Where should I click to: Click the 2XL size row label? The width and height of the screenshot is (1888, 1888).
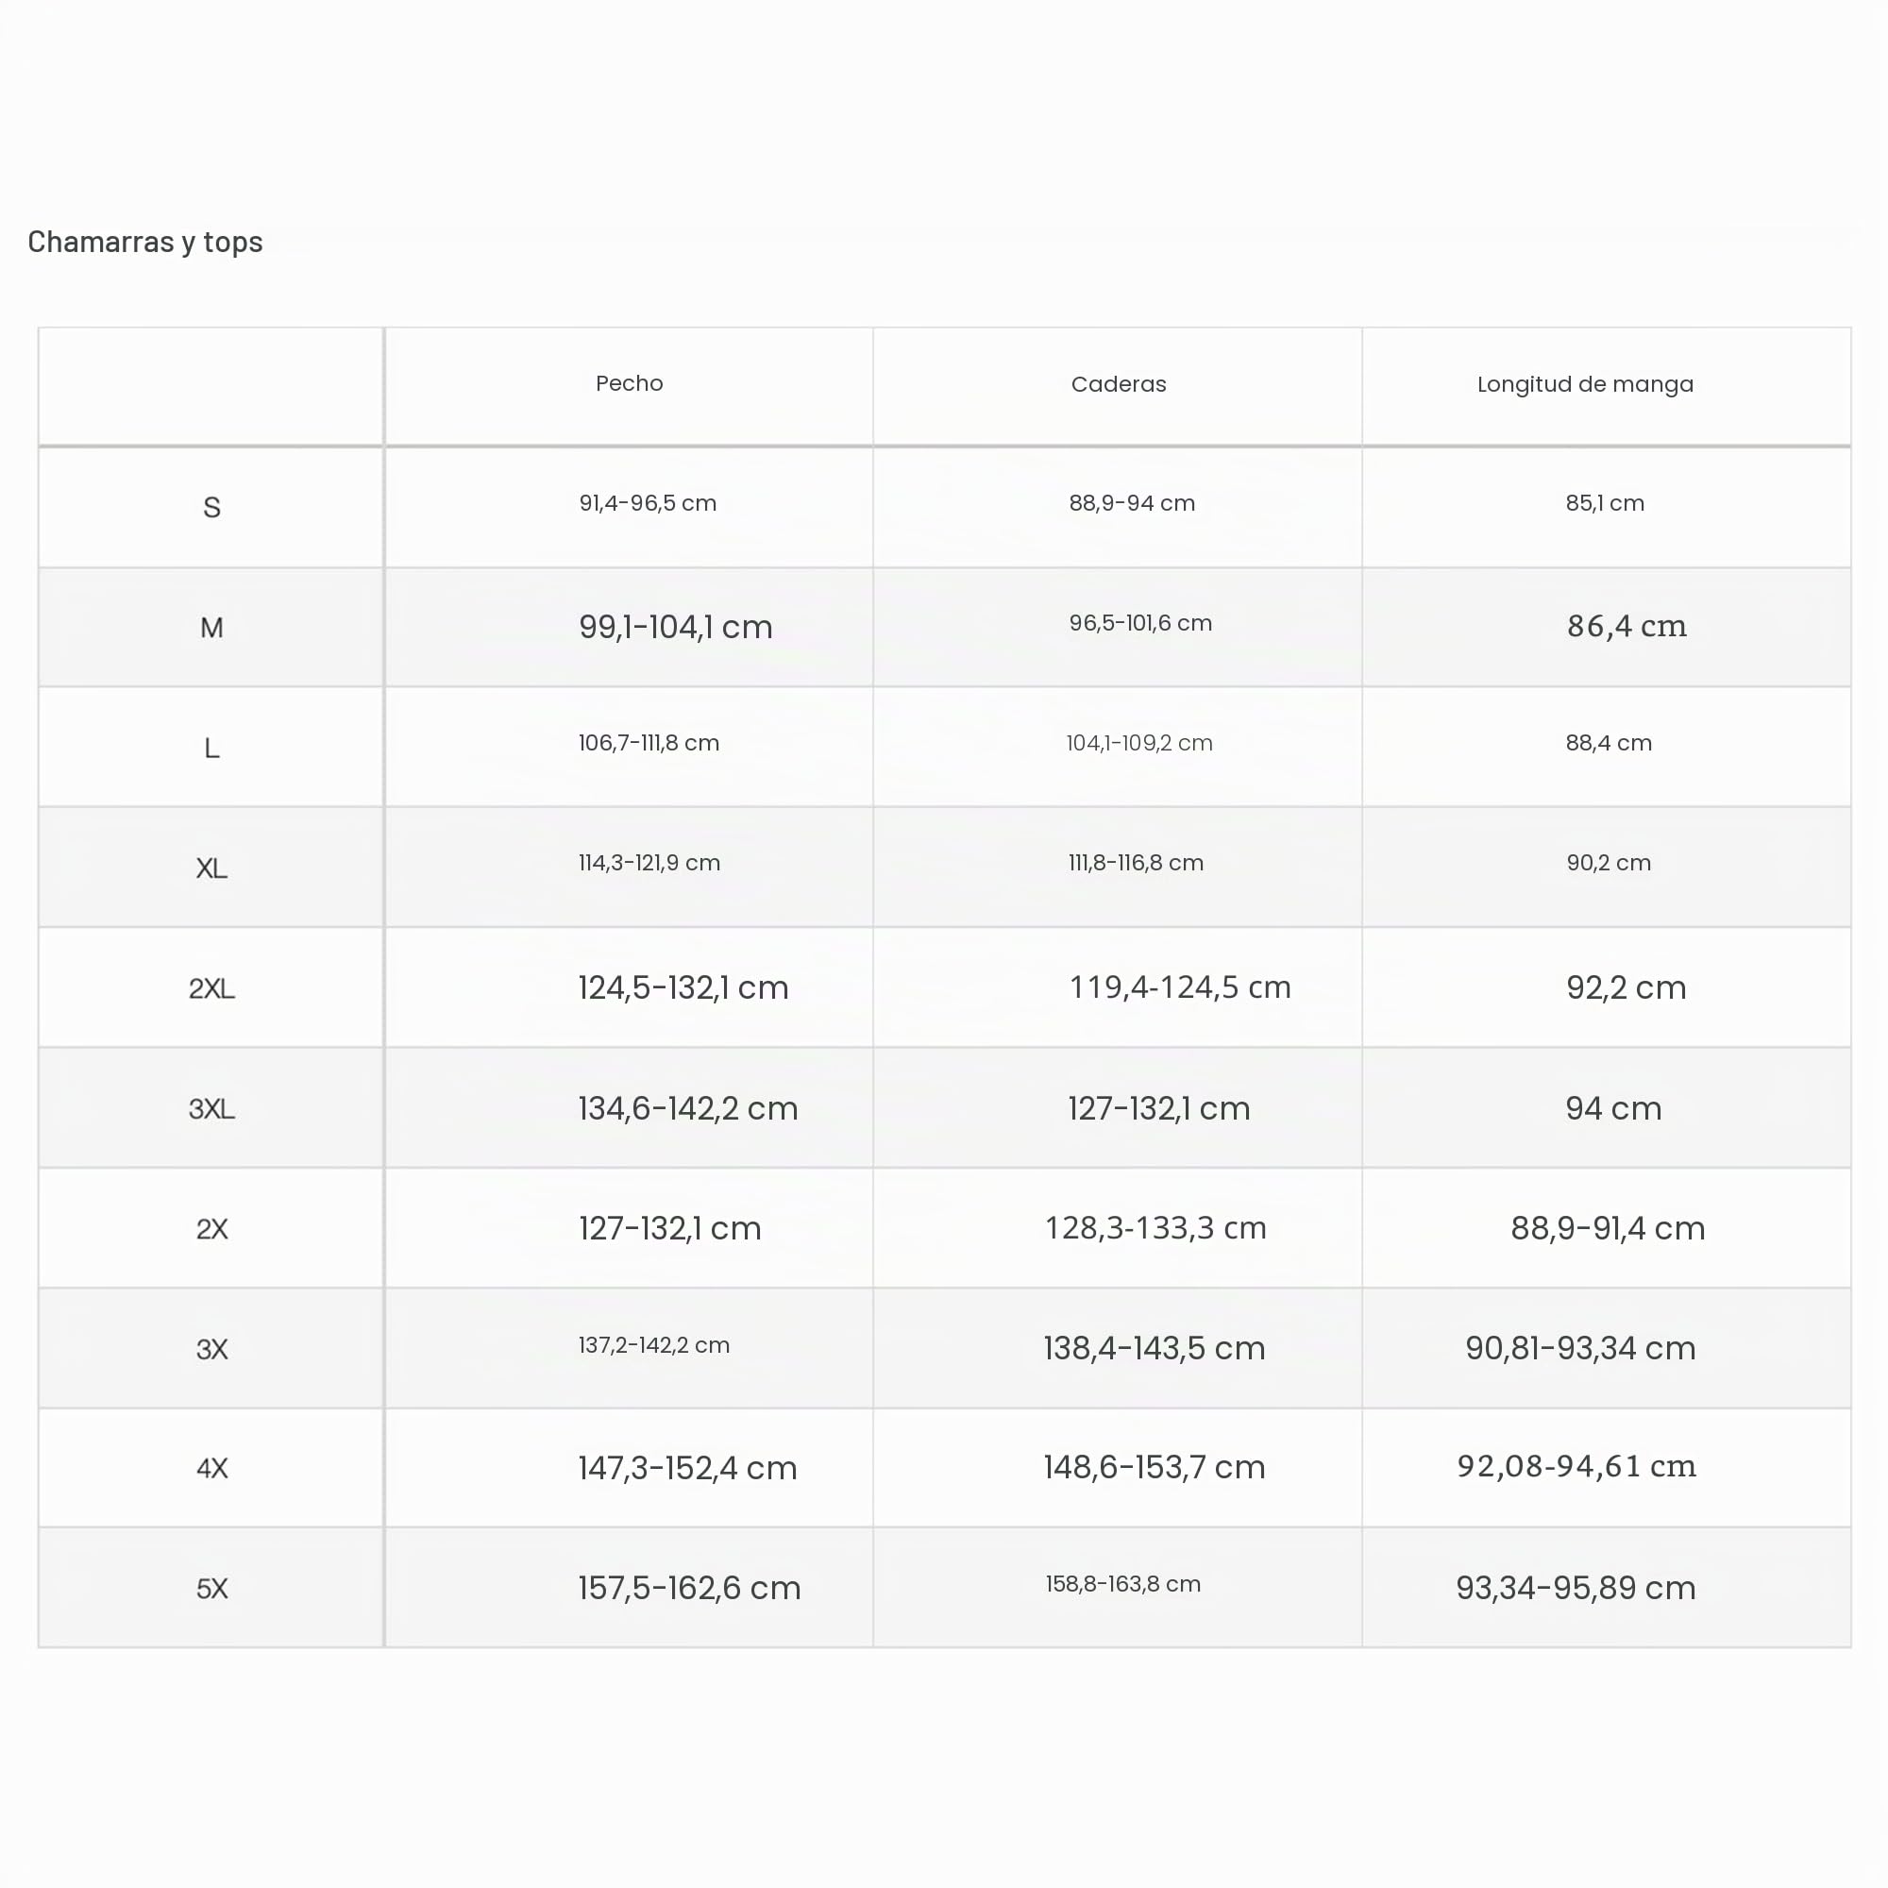click(x=211, y=988)
